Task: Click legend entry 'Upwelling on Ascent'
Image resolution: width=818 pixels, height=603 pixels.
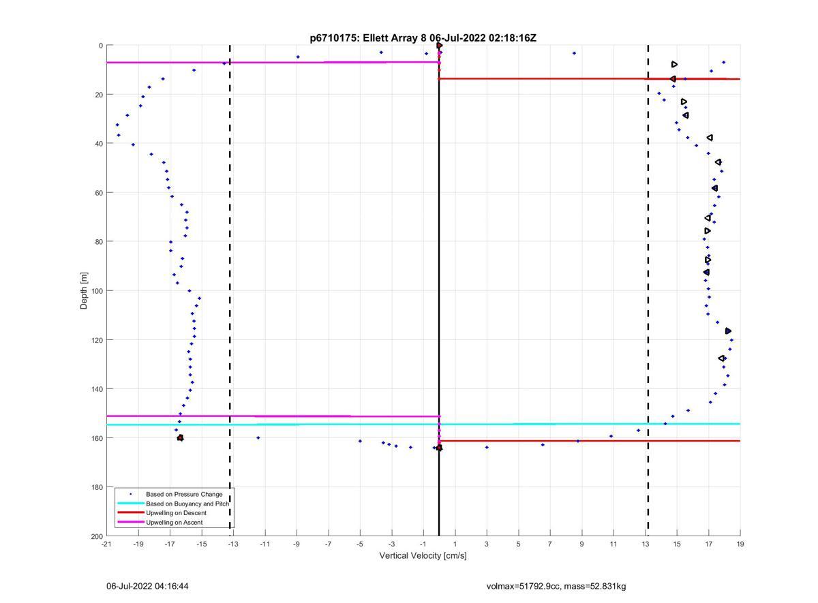Action: (175, 523)
